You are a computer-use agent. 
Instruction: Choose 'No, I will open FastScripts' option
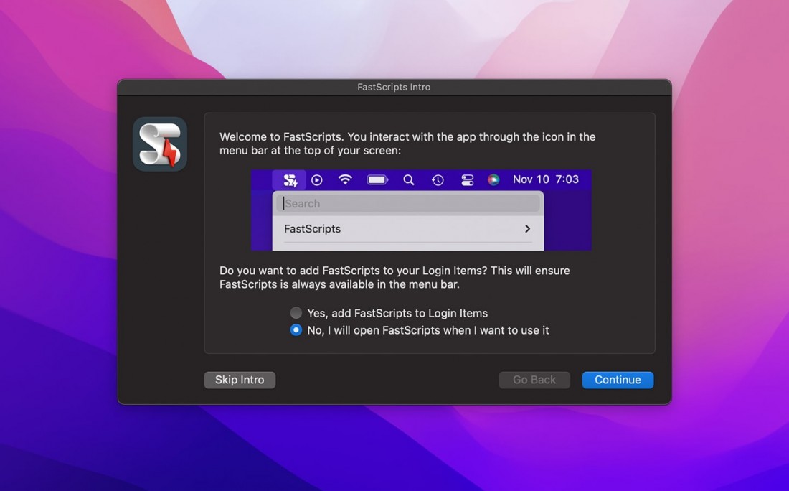(x=296, y=330)
